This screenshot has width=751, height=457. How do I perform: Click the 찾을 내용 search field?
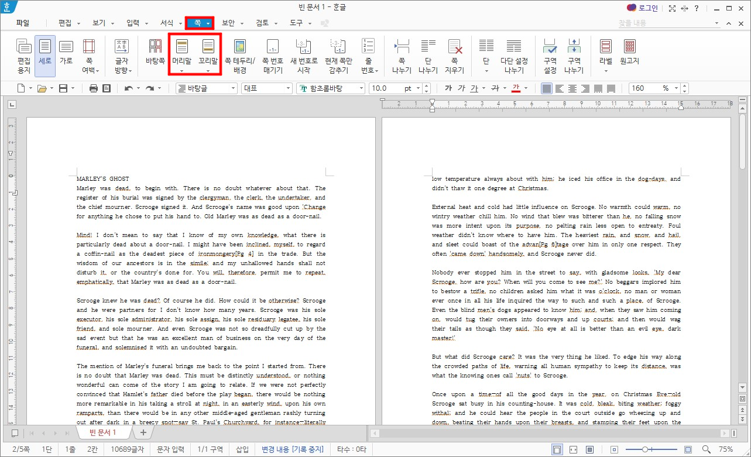click(x=669, y=23)
